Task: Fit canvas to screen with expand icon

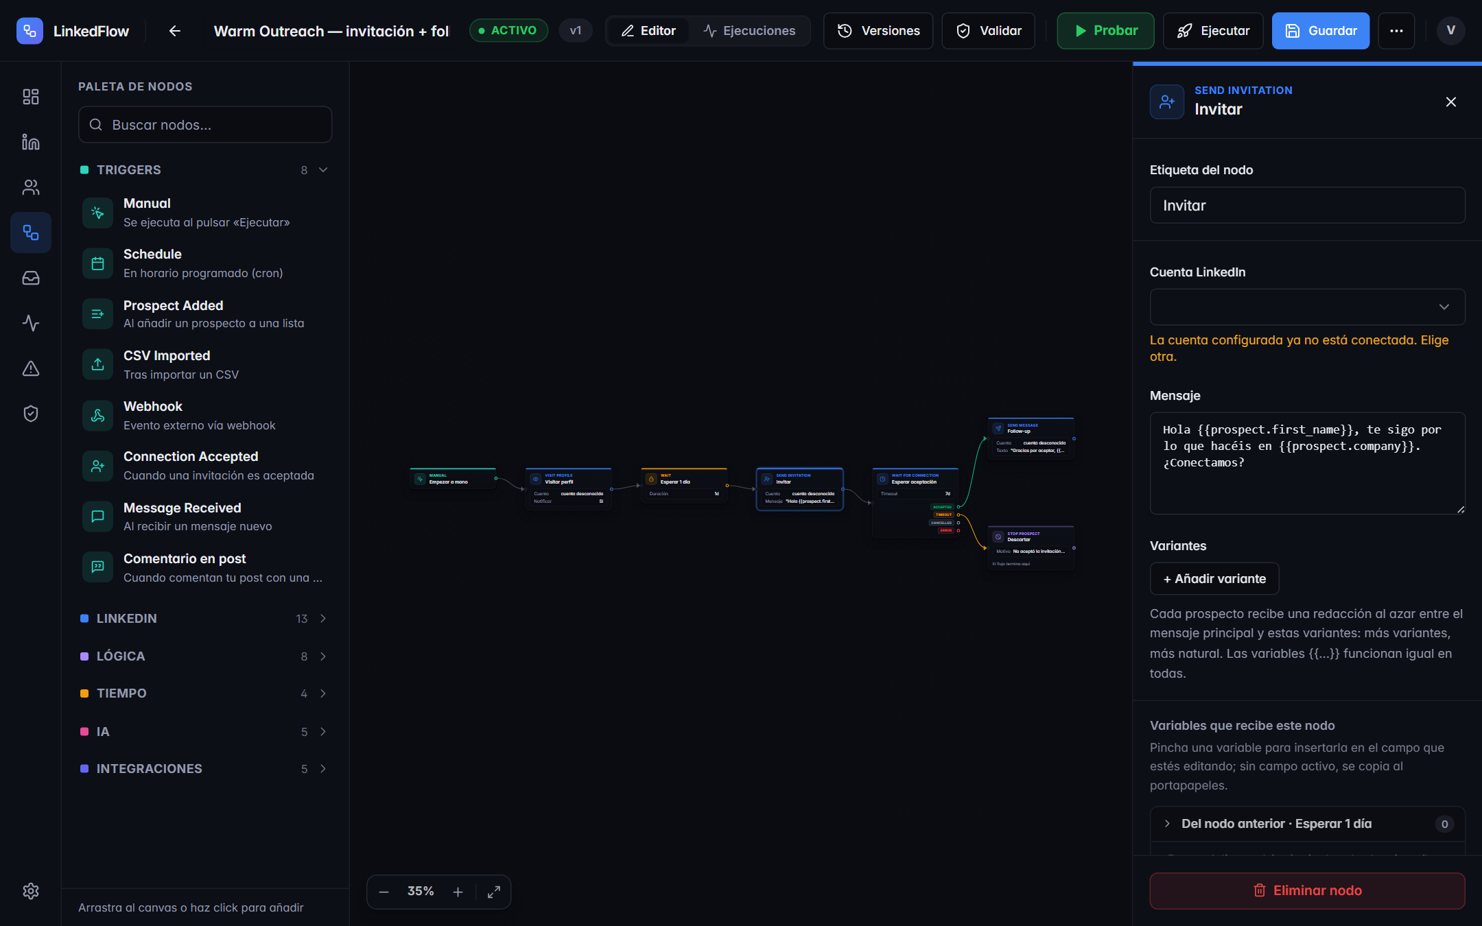Action: (x=494, y=892)
